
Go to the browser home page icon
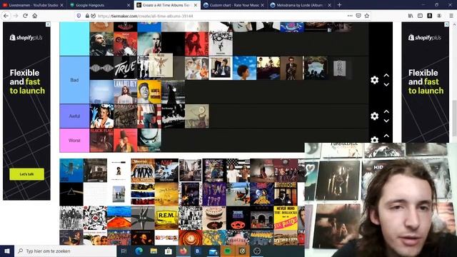pos(35,16)
